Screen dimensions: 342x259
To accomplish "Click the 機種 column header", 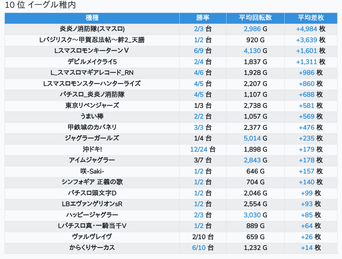I will click(x=92, y=18).
